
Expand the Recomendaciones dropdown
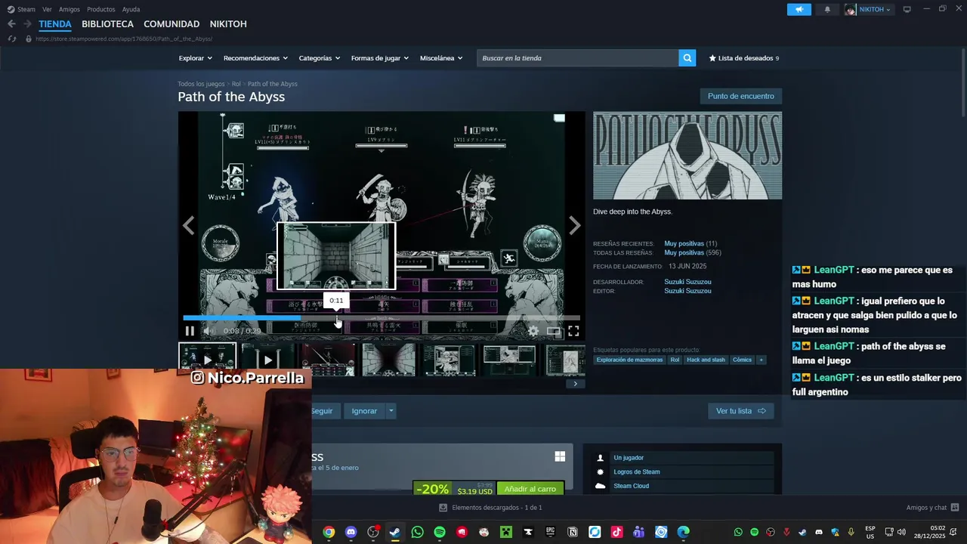point(255,58)
